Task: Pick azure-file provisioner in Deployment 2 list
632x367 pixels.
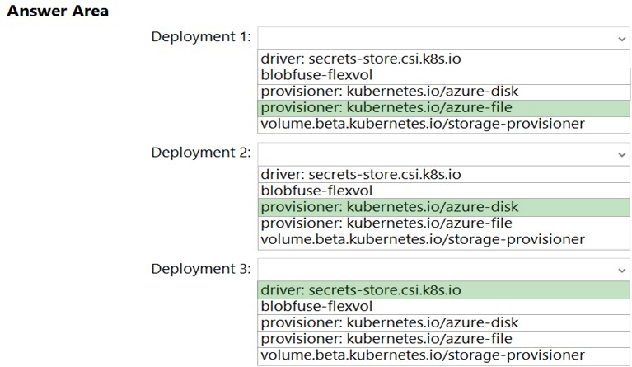Action: pos(386,223)
